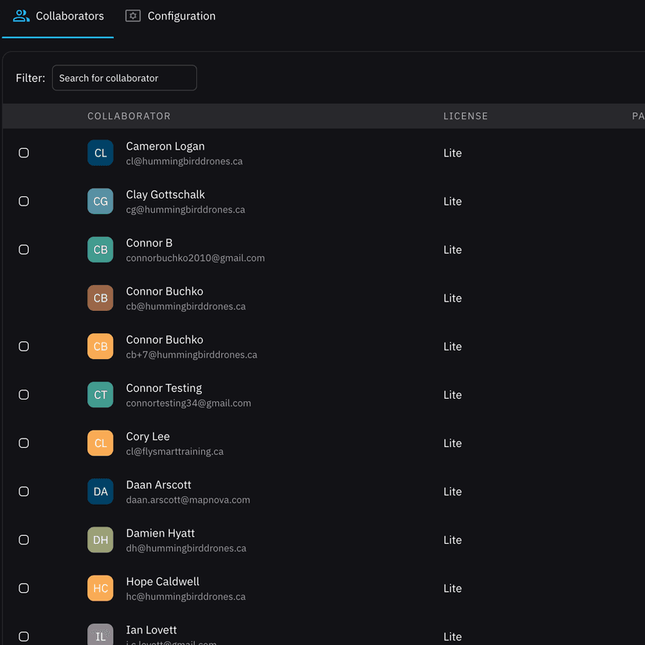The image size is (645, 645).
Task: Focus the Search for collaborator filter field
Action: (x=125, y=78)
